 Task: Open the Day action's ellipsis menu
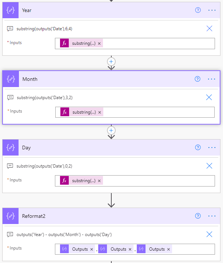(212, 148)
